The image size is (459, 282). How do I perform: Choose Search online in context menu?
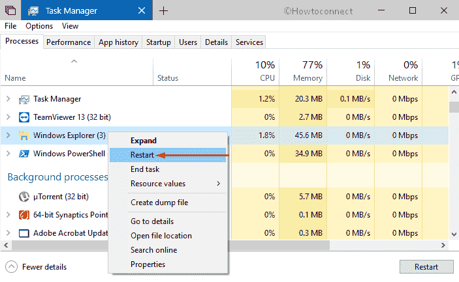pos(168,250)
